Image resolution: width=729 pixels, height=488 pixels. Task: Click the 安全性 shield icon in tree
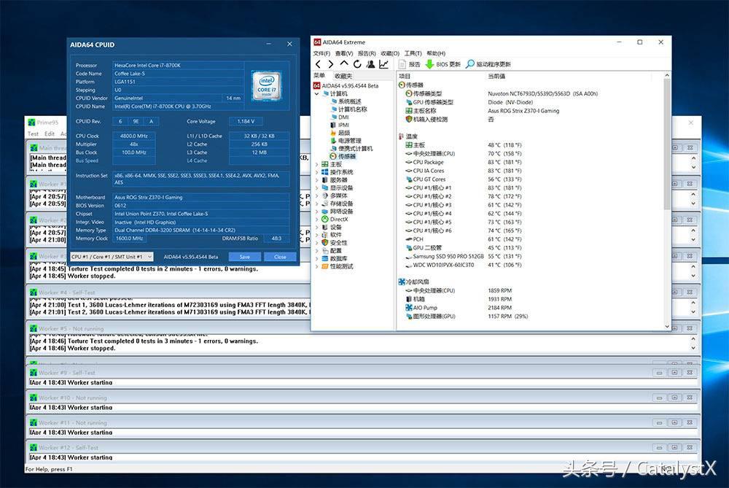325,243
